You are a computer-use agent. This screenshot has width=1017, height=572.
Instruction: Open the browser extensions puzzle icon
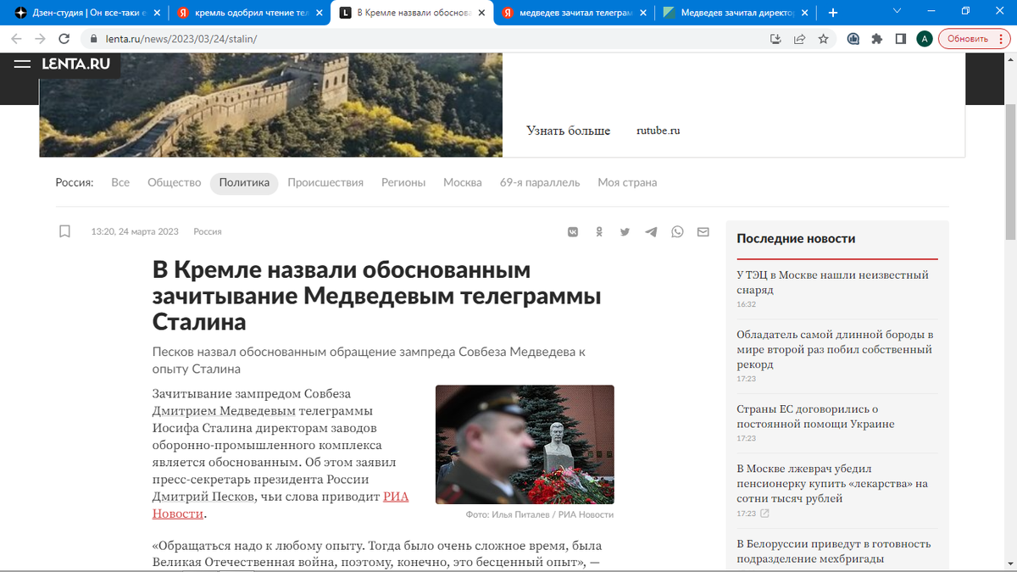877,39
